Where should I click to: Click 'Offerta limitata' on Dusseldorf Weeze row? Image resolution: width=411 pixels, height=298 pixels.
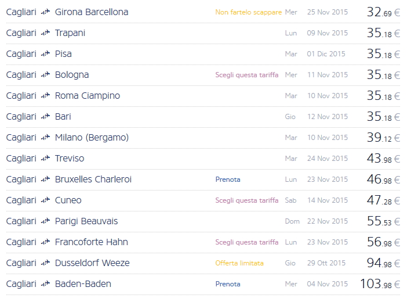point(239,263)
